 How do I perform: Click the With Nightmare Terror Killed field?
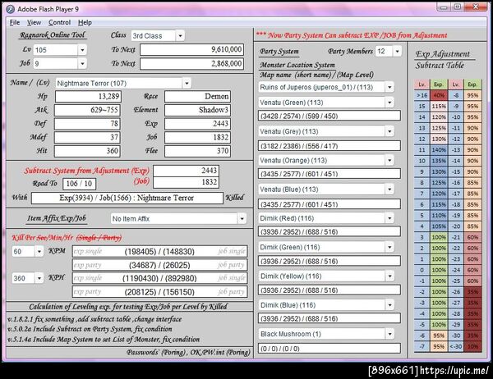tap(127, 198)
